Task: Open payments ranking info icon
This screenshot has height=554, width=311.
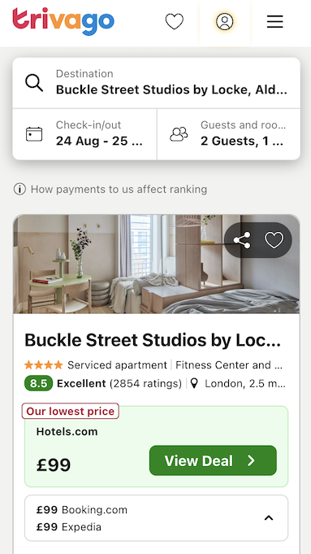Action: 19,190
